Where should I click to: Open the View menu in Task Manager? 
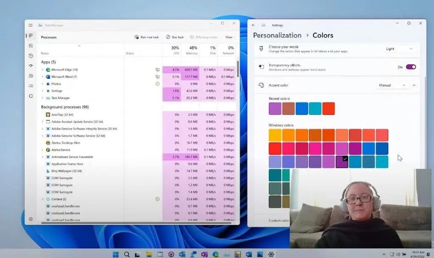coord(230,37)
